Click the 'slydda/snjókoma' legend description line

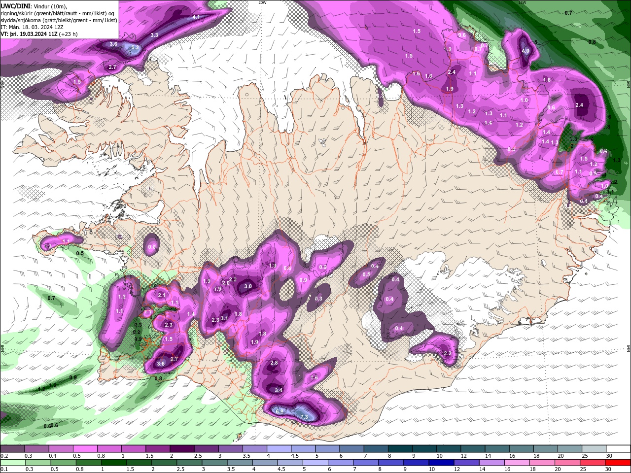click(x=59, y=20)
